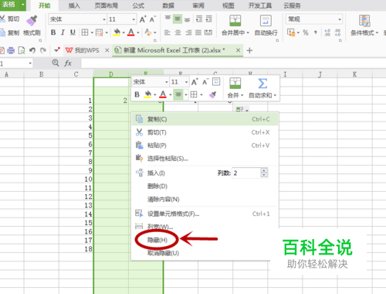
Task: Click the Print Preview icon
Action: (x=22, y=50)
